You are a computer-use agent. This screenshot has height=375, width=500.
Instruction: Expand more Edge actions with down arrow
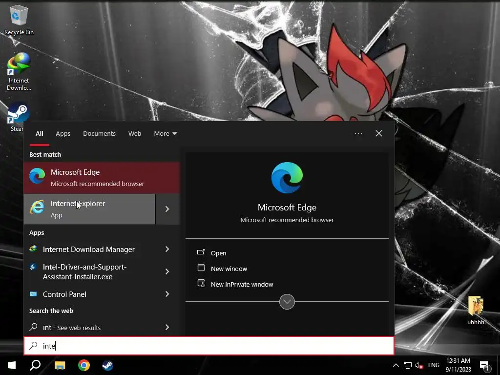coord(287,302)
